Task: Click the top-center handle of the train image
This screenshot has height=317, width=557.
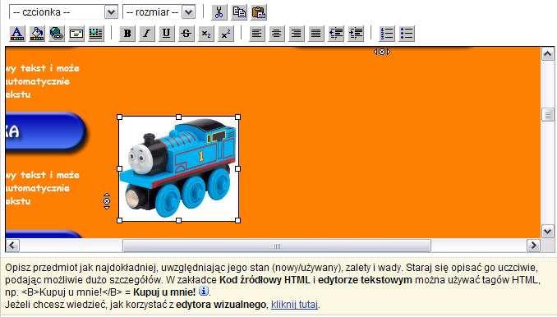Action: [178, 117]
